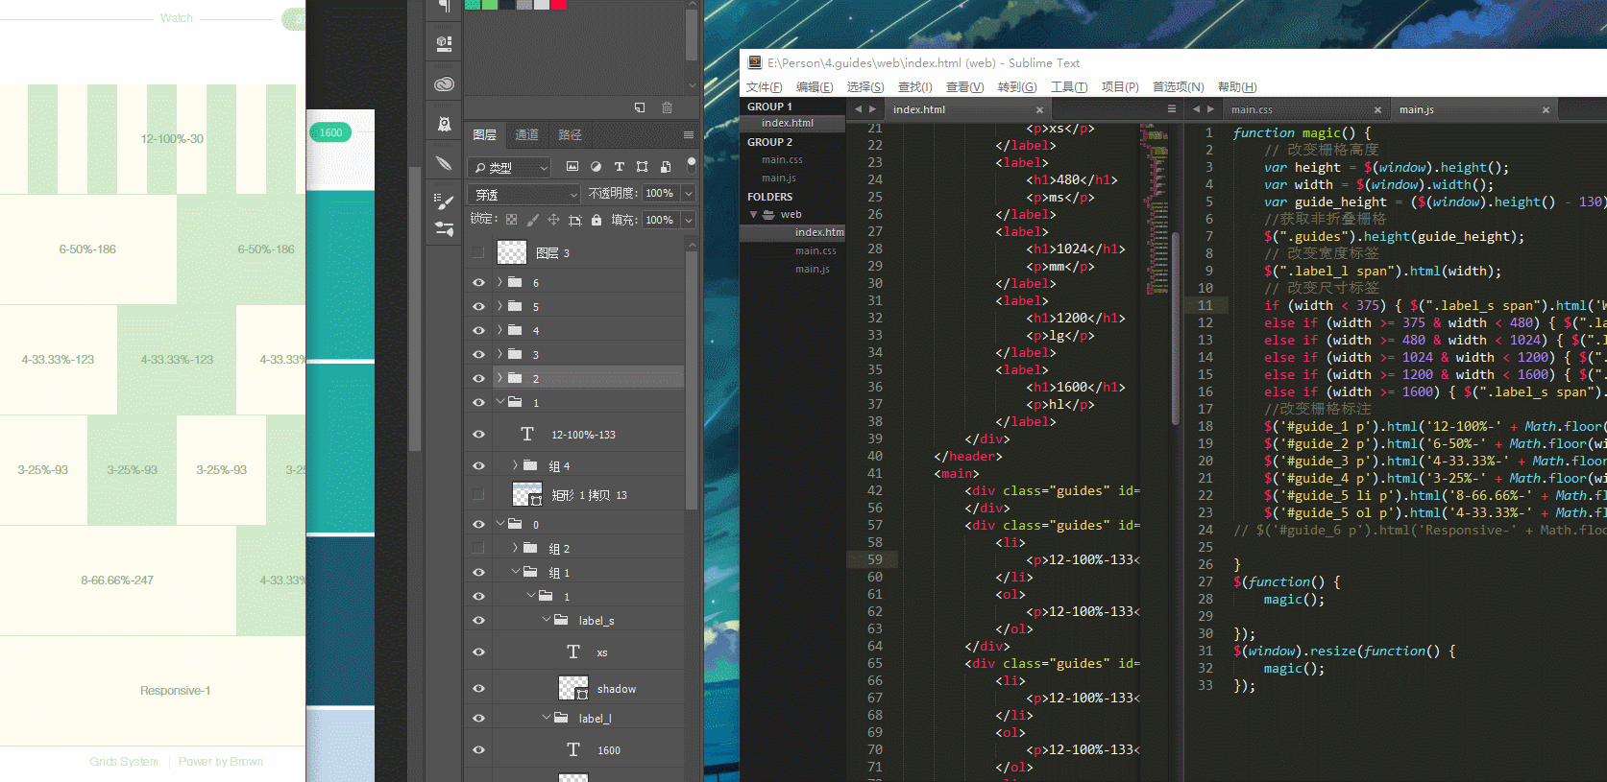Show hidden layer 图层 3
1607x782 pixels.
(478, 253)
